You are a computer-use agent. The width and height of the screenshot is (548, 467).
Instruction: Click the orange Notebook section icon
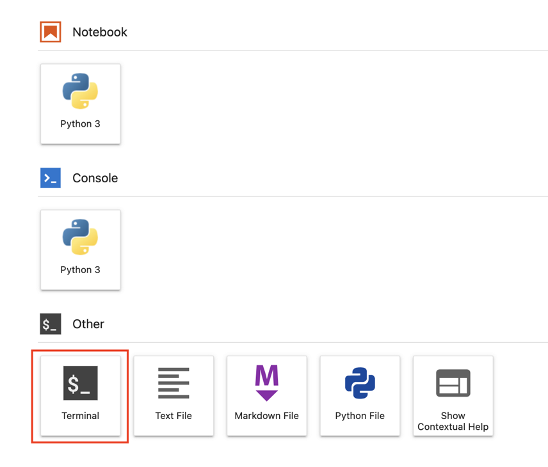tap(49, 31)
